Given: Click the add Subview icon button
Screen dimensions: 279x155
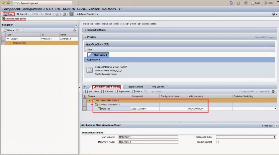Looking at the screenshot, I should tap(107, 91).
